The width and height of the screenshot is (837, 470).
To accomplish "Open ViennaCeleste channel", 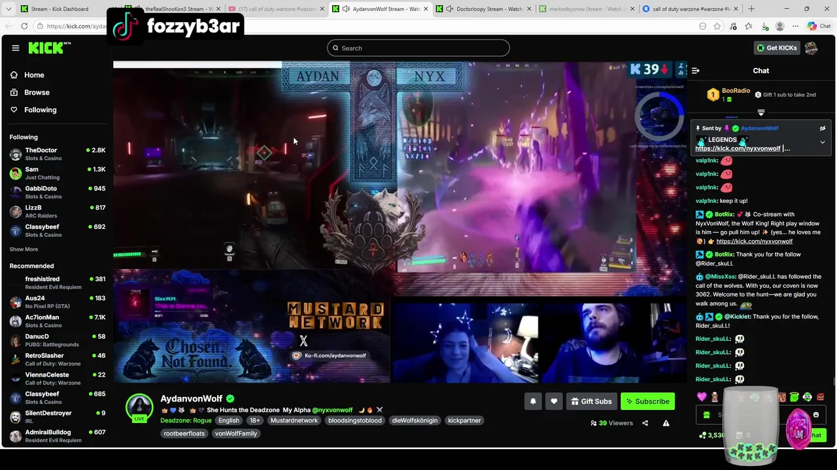I will coord(57,379).
